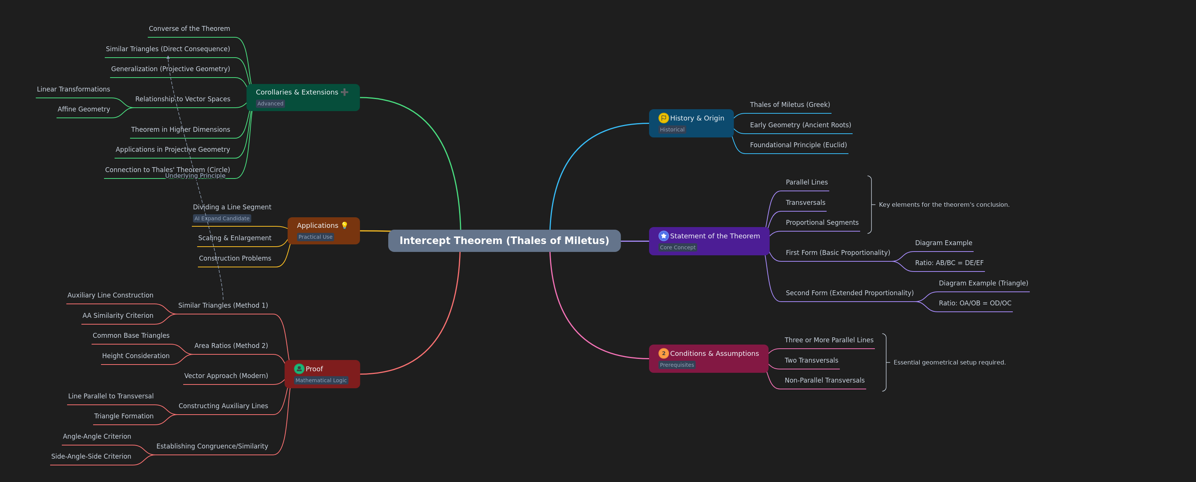
Task: Select Constructing Auxiliary Lines
Action: tap(223, 406)
